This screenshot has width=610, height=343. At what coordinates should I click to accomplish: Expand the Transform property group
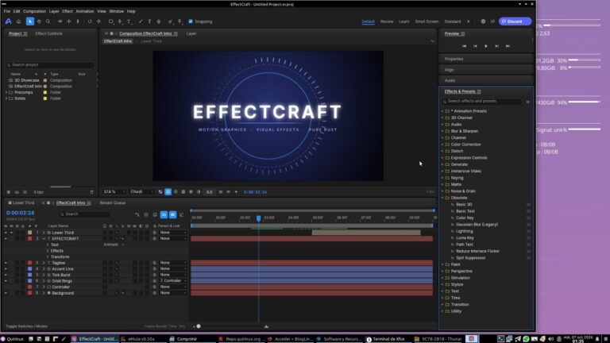pos(48,257)
